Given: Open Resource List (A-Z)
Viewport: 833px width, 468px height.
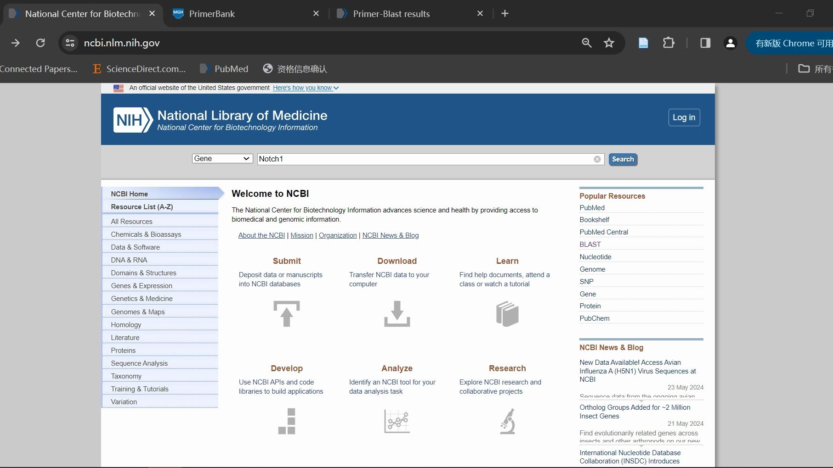Looking at the screenshot, I should (x=160, y=207).
